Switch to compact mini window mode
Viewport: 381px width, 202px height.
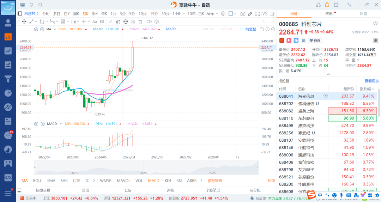(349, 5)
